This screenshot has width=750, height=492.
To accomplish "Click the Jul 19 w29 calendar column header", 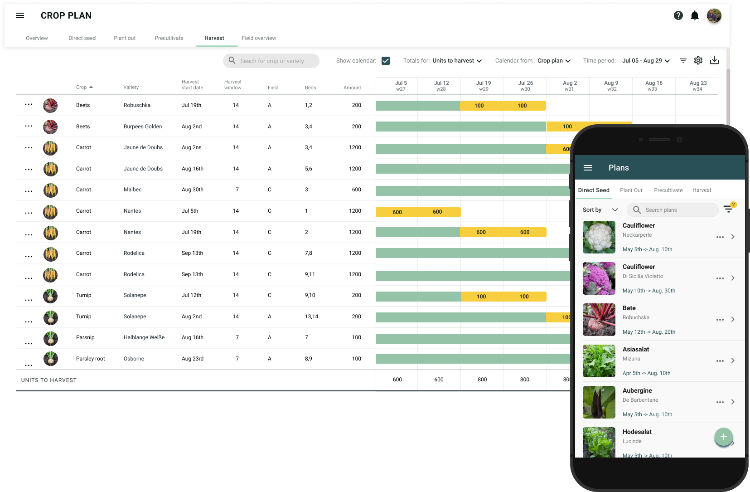I will tap(484, 86).
